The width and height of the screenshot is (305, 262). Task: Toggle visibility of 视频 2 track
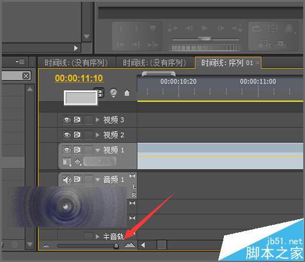pyautogui.click(x=67, y=135)
